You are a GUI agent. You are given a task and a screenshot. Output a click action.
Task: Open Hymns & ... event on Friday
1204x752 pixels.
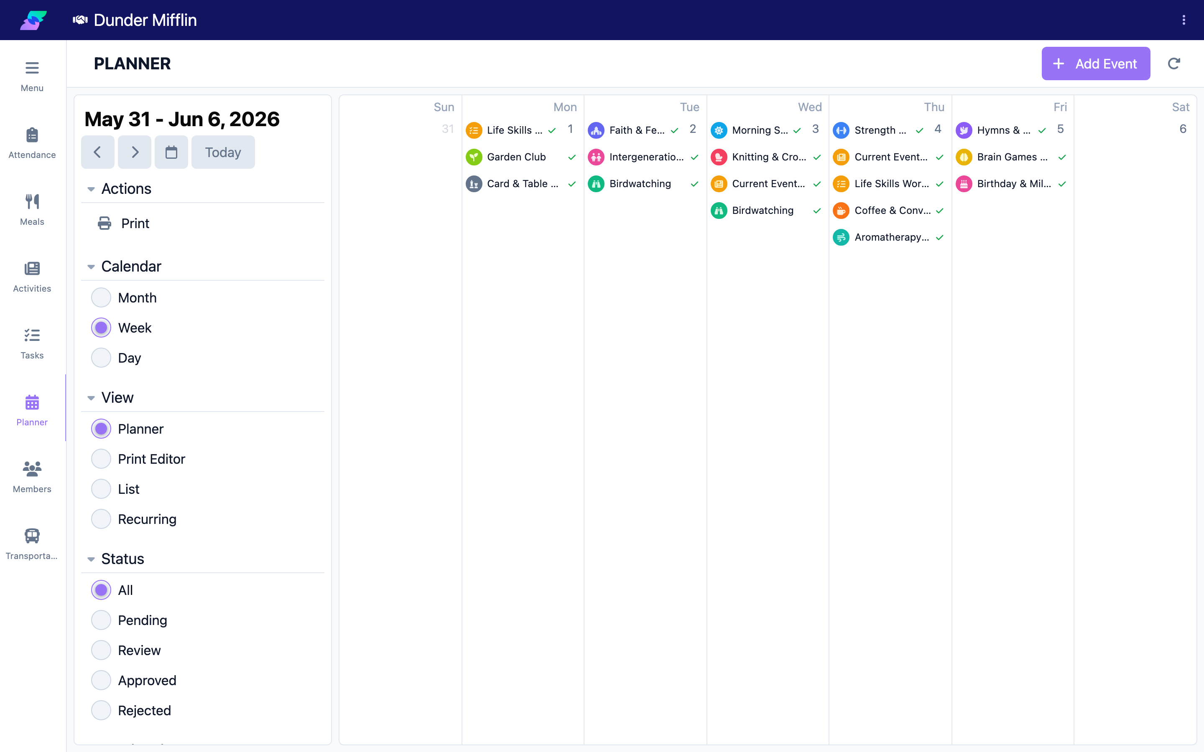1002,130
